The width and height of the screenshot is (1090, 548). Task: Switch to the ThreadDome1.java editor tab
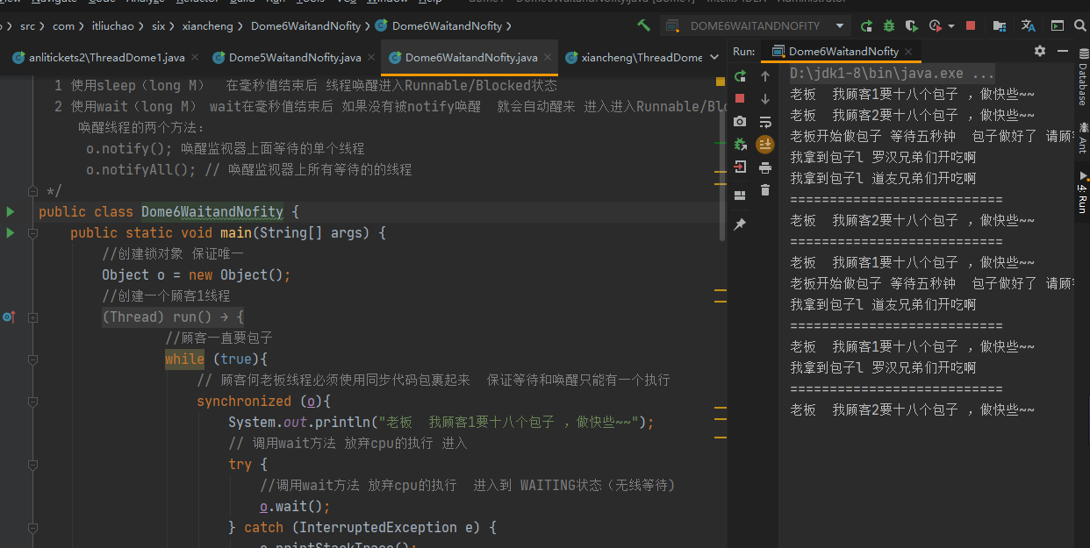point(106,58)
